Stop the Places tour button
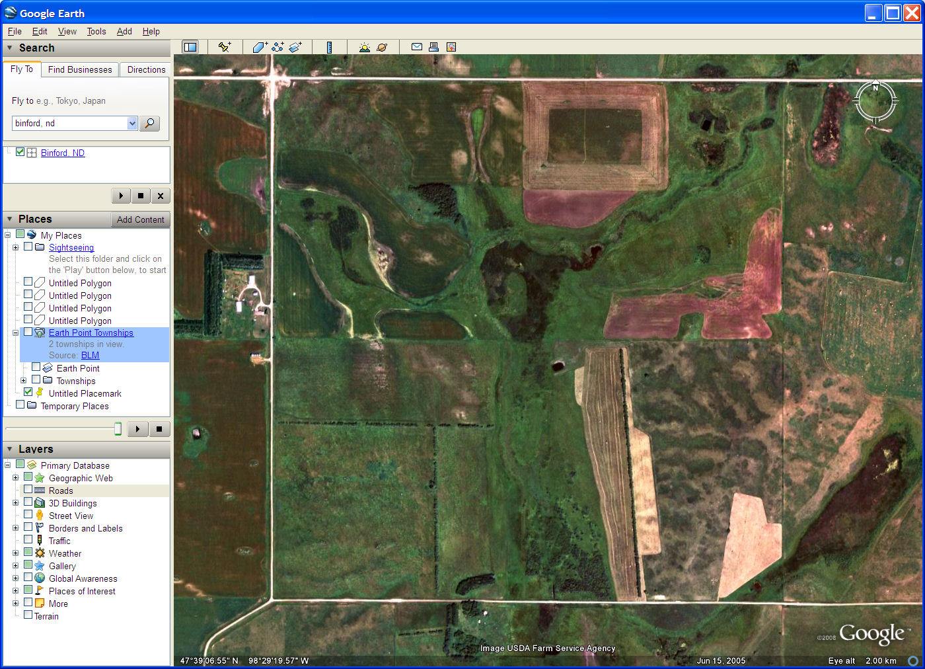 click(x=159, y=429)
